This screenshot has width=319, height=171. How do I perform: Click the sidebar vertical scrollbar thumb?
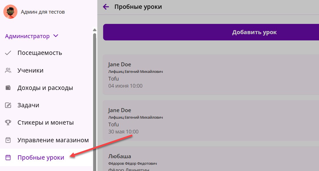(x=94, y=102)
